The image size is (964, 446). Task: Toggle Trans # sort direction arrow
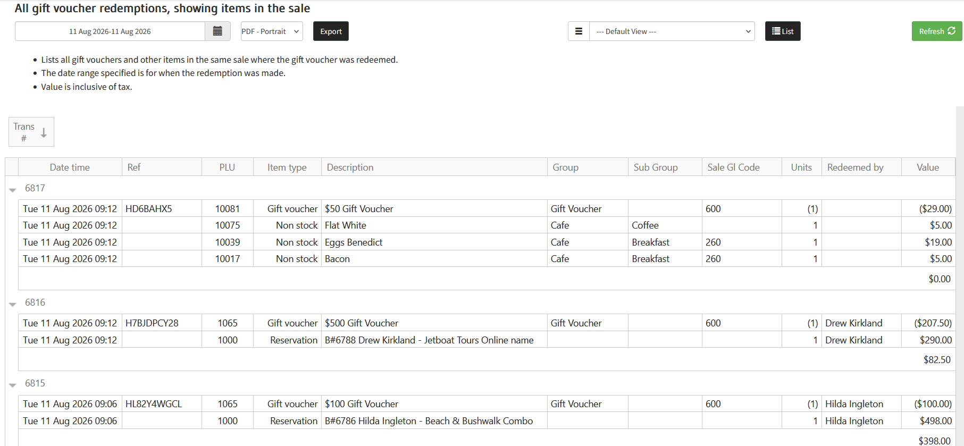44,132
